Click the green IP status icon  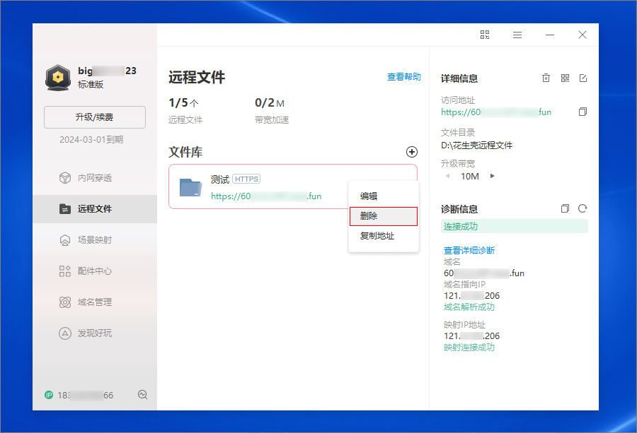coord(49,395)
